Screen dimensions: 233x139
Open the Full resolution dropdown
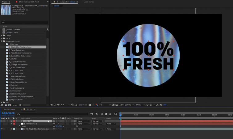[105, 105]
